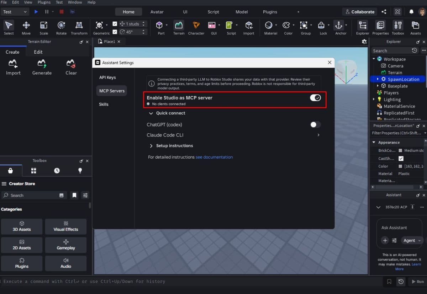
Task: Expand the Lighting tree node
Action: click(374, 100)
